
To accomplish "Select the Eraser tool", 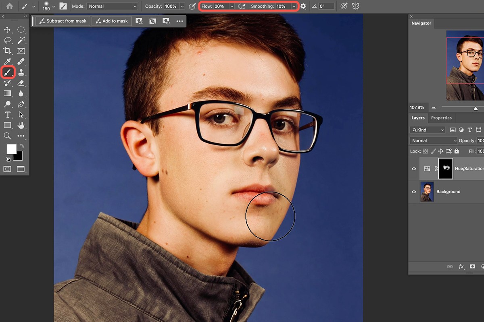I will point(21,83).
